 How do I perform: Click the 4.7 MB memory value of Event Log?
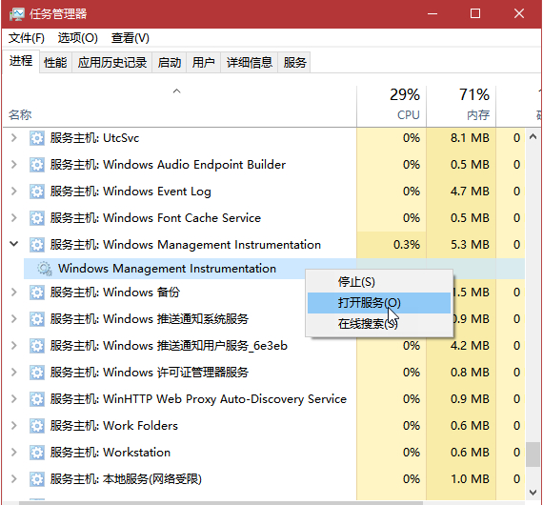click(x=470, y=192)
